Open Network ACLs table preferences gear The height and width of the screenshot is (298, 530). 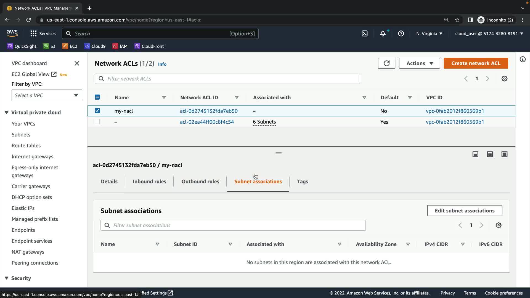point(504,79)
